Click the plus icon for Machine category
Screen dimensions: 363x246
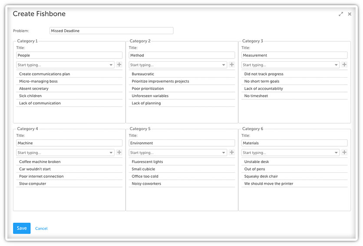(119, 152)
